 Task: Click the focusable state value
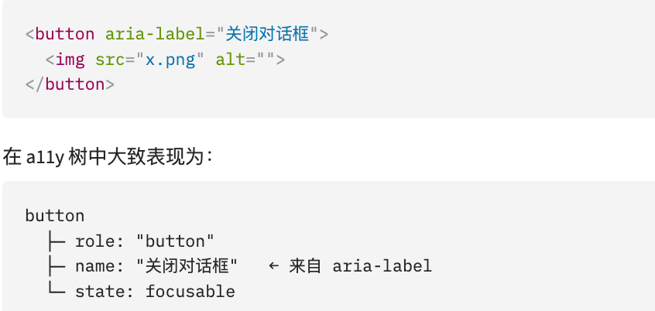click(x=190, y=291)
